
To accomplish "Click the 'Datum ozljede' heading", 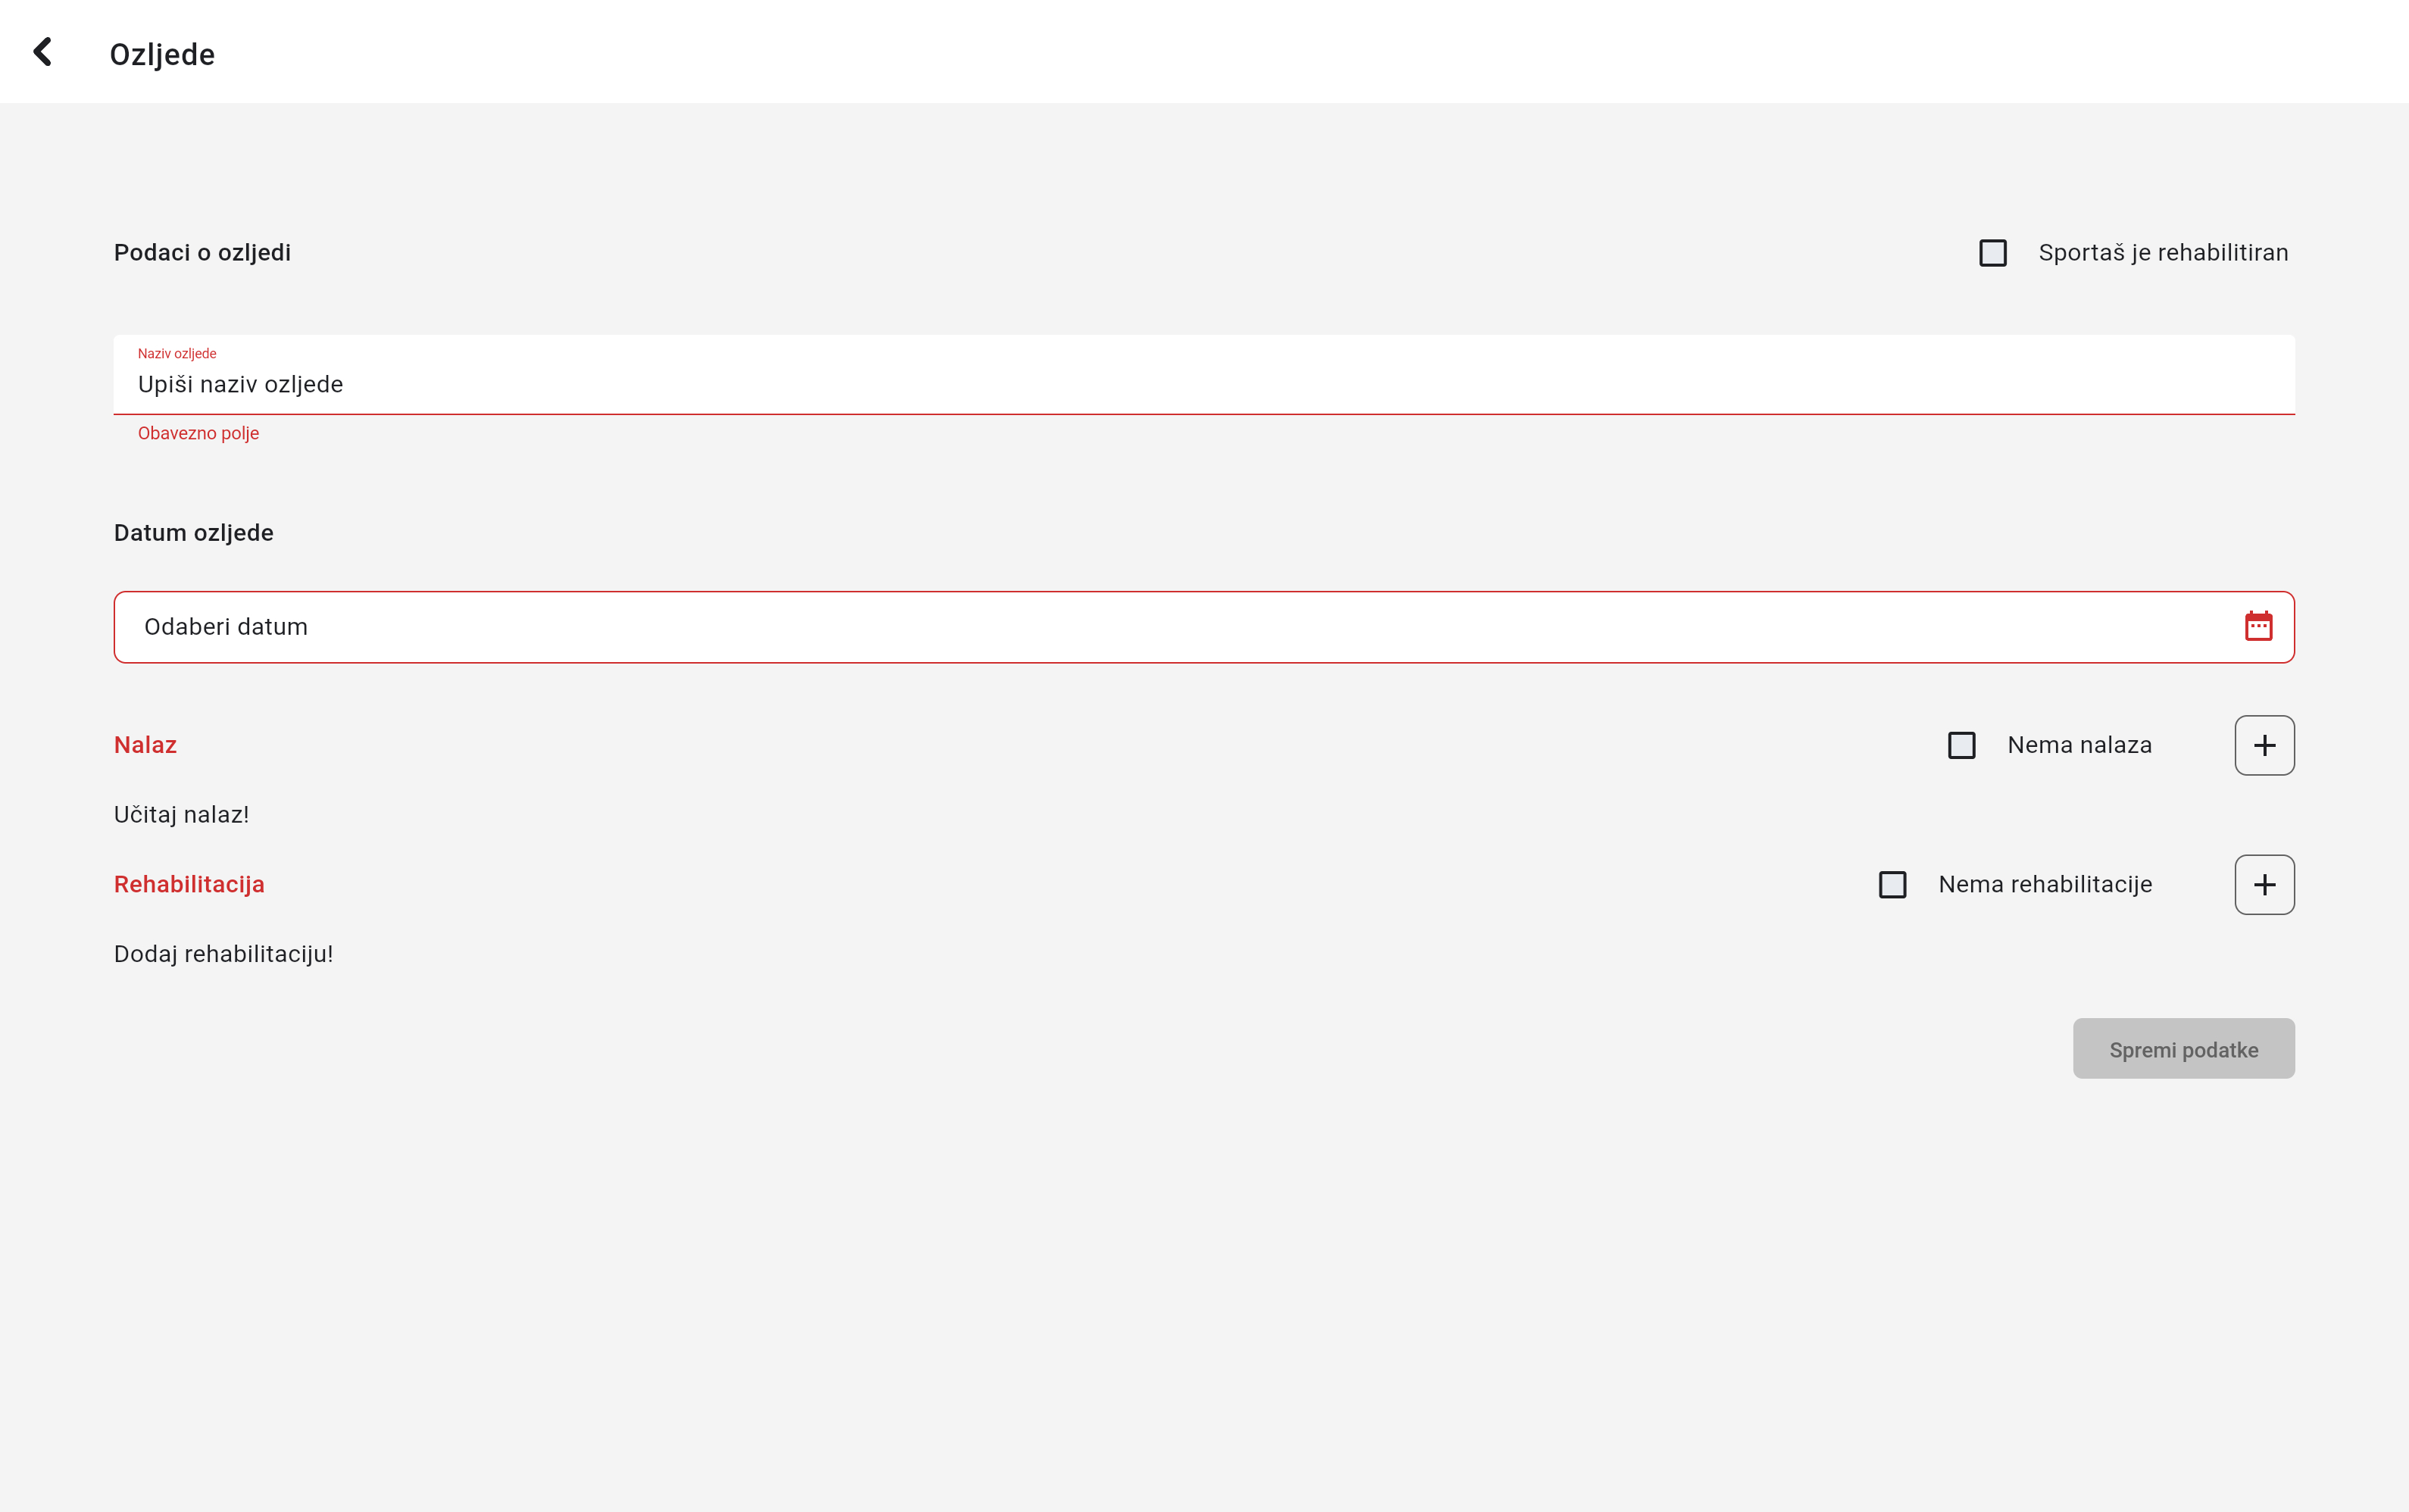I will 193,533.
